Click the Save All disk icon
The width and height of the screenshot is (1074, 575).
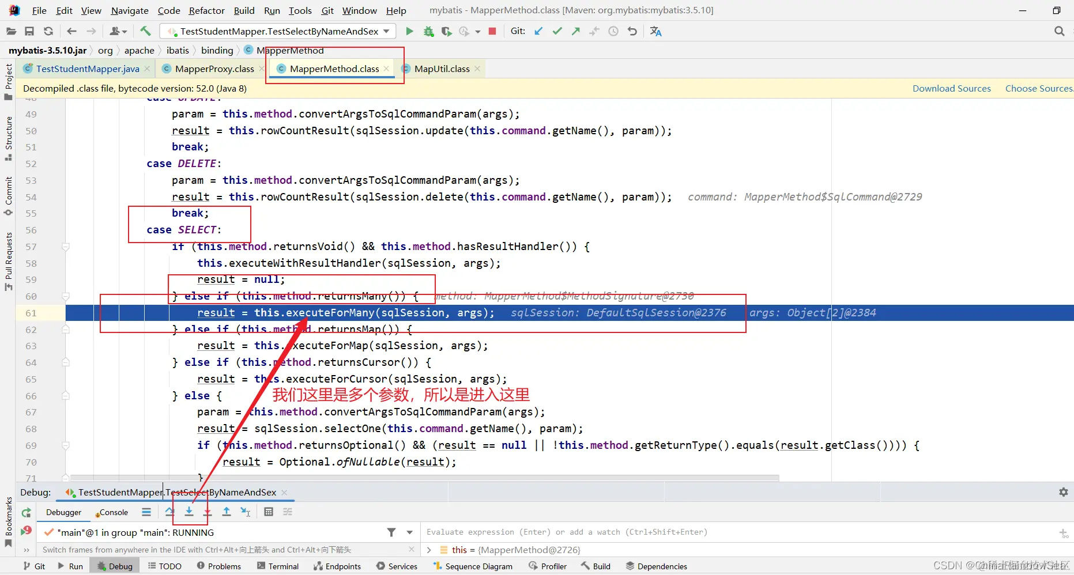click(x=29, y=31)
